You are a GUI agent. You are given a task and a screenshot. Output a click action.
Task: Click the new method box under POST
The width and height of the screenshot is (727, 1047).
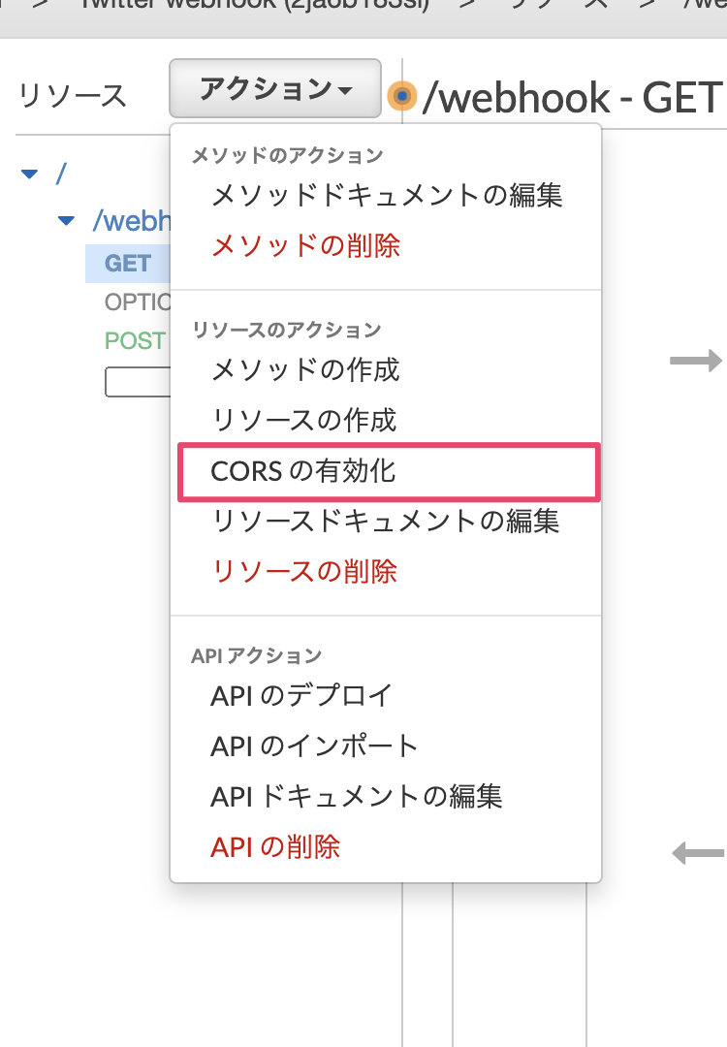[139, 382]
